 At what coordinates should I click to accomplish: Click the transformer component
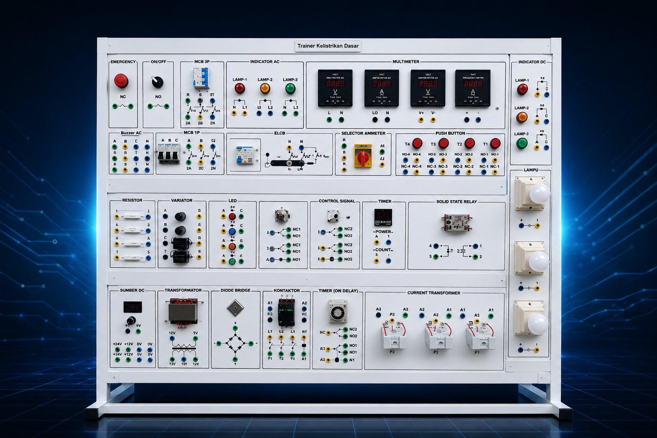coord(183,312)
